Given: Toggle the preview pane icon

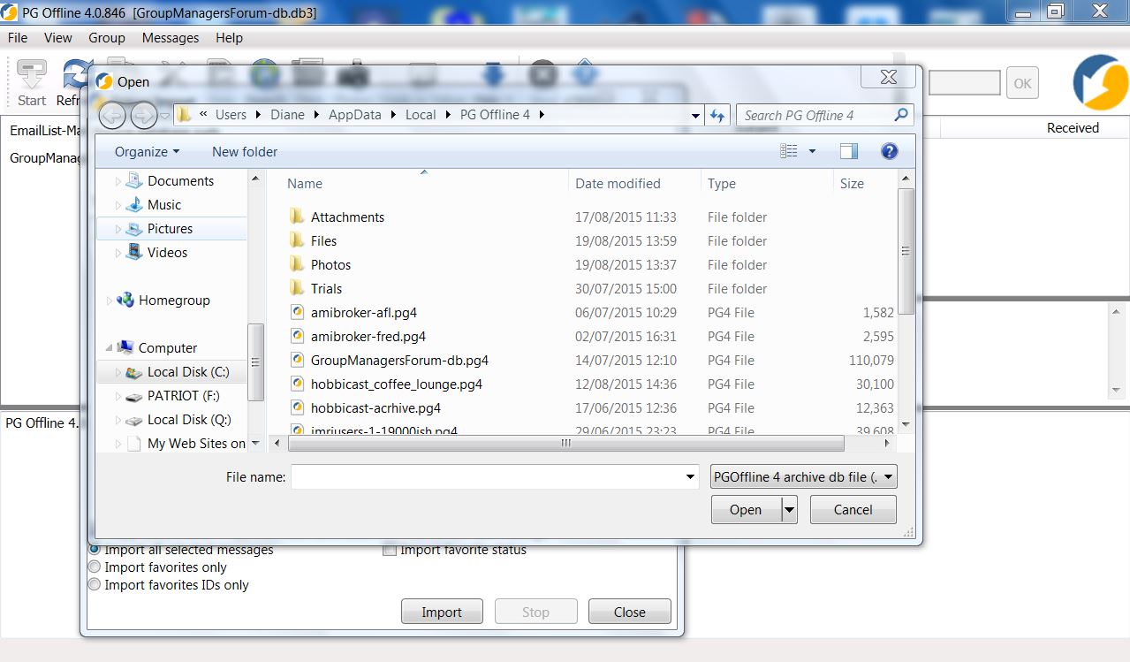Looking at the screenshot, I should 849,151.
